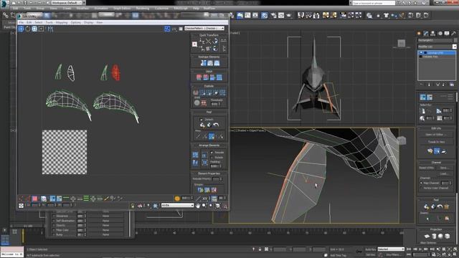459x258 pixels.
Task: Select the Unwrap UVW modifier in the stack
Action: [x=437, y=52]
